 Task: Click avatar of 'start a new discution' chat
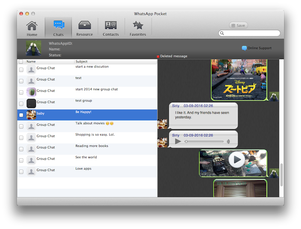tap(31, 70)
